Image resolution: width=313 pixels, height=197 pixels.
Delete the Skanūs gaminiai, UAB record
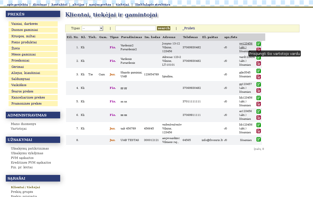[259, 77]
